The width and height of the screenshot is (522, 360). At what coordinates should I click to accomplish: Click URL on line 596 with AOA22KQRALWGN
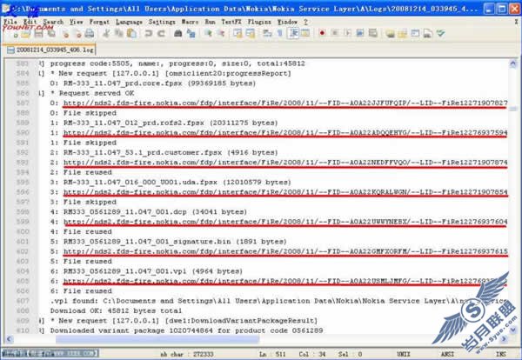pyautogui.click(x=285, y=192)
